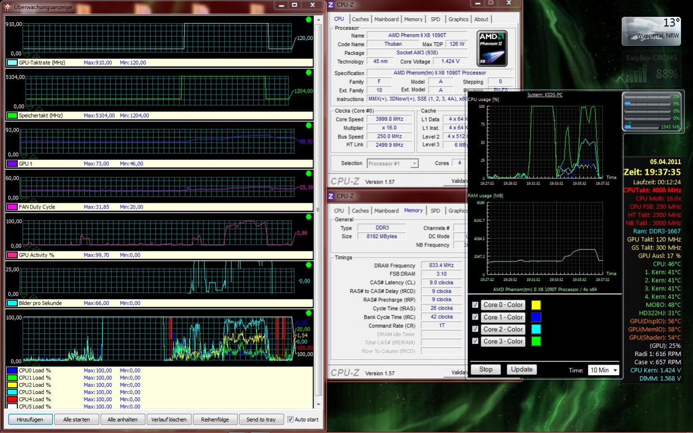The width and height of the screenshot is (693, 433).
Task: Click the red CPU4 Load legend color box
Action: tap(12, 399)
